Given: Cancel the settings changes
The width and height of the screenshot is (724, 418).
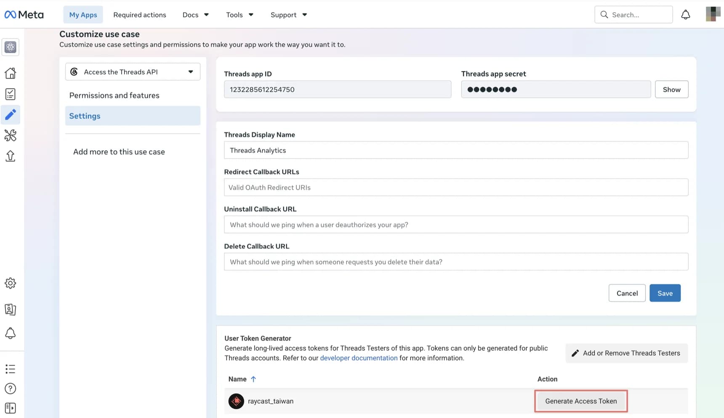Looking at the screenshot, I should coord(627,293).
